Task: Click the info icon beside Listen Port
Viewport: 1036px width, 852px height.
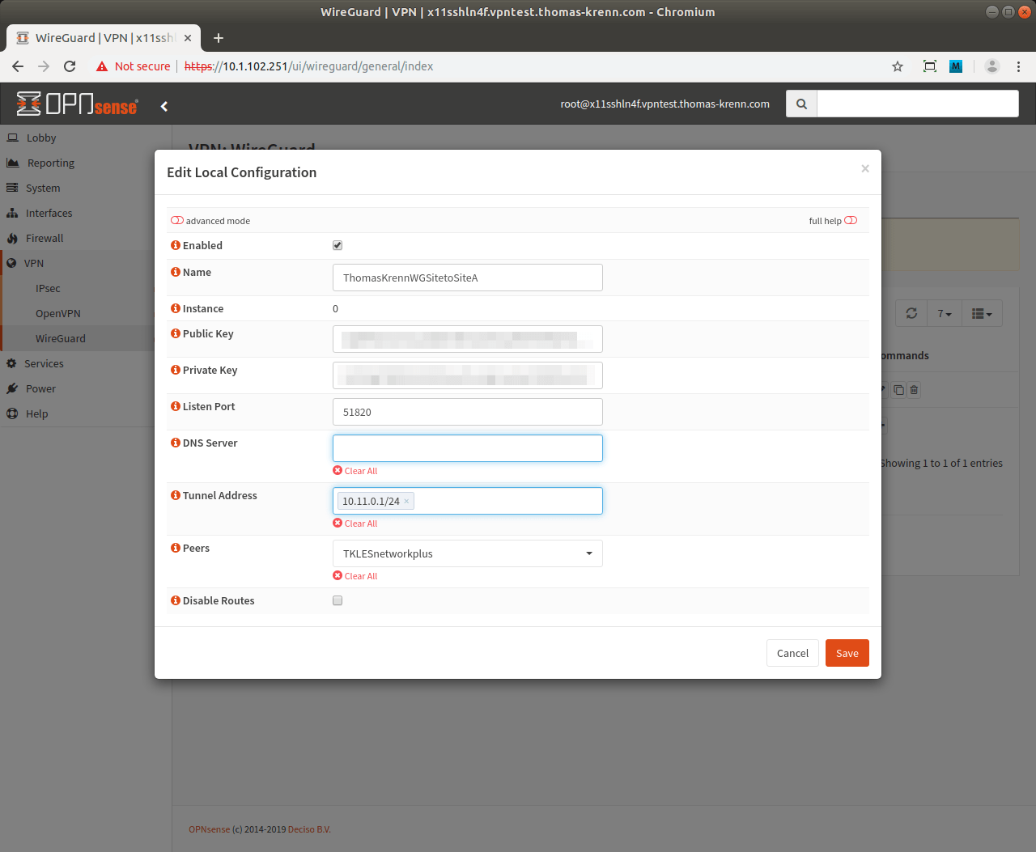Action: point(175,406)
